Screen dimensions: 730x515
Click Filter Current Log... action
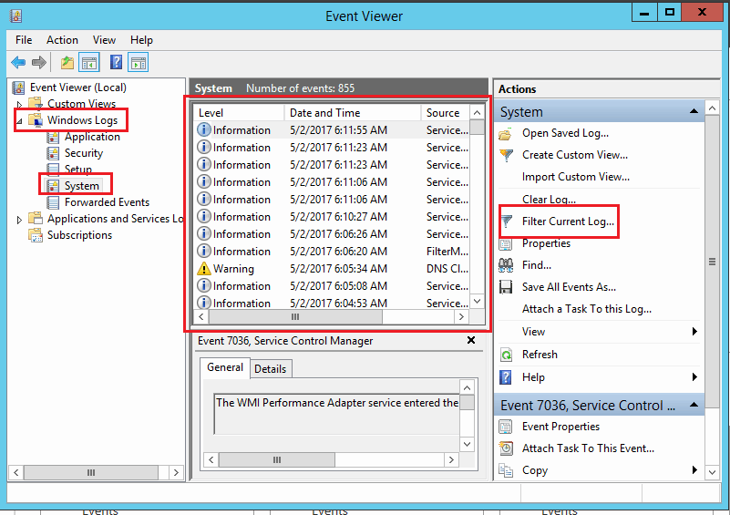tap(568, 221)
